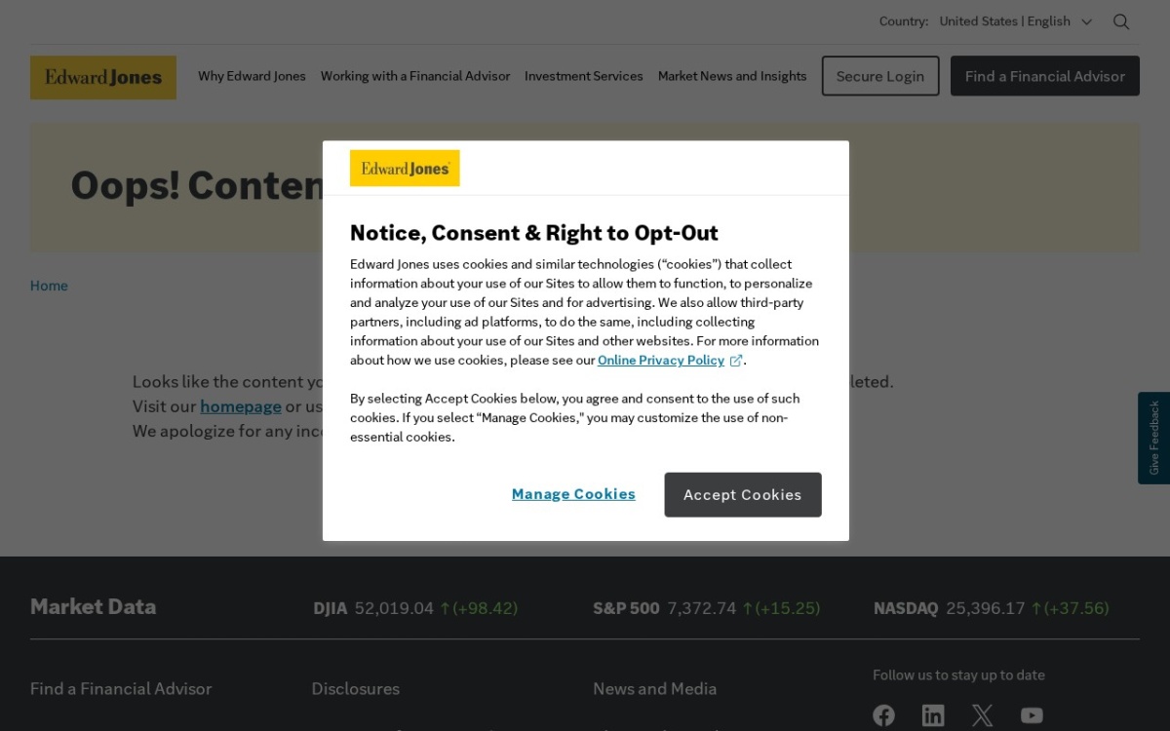Open the YouTube social icon
The width and height of the screenshot is (1170, 731).
coord(1032,715)
